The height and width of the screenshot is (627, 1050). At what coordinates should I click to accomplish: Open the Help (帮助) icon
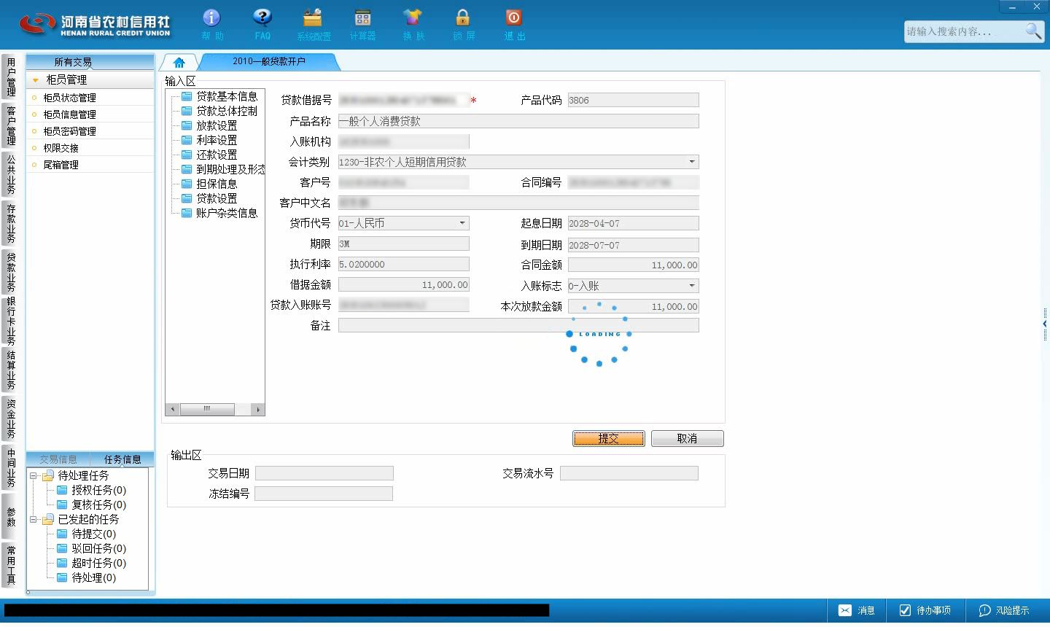(x=211, y=17)
